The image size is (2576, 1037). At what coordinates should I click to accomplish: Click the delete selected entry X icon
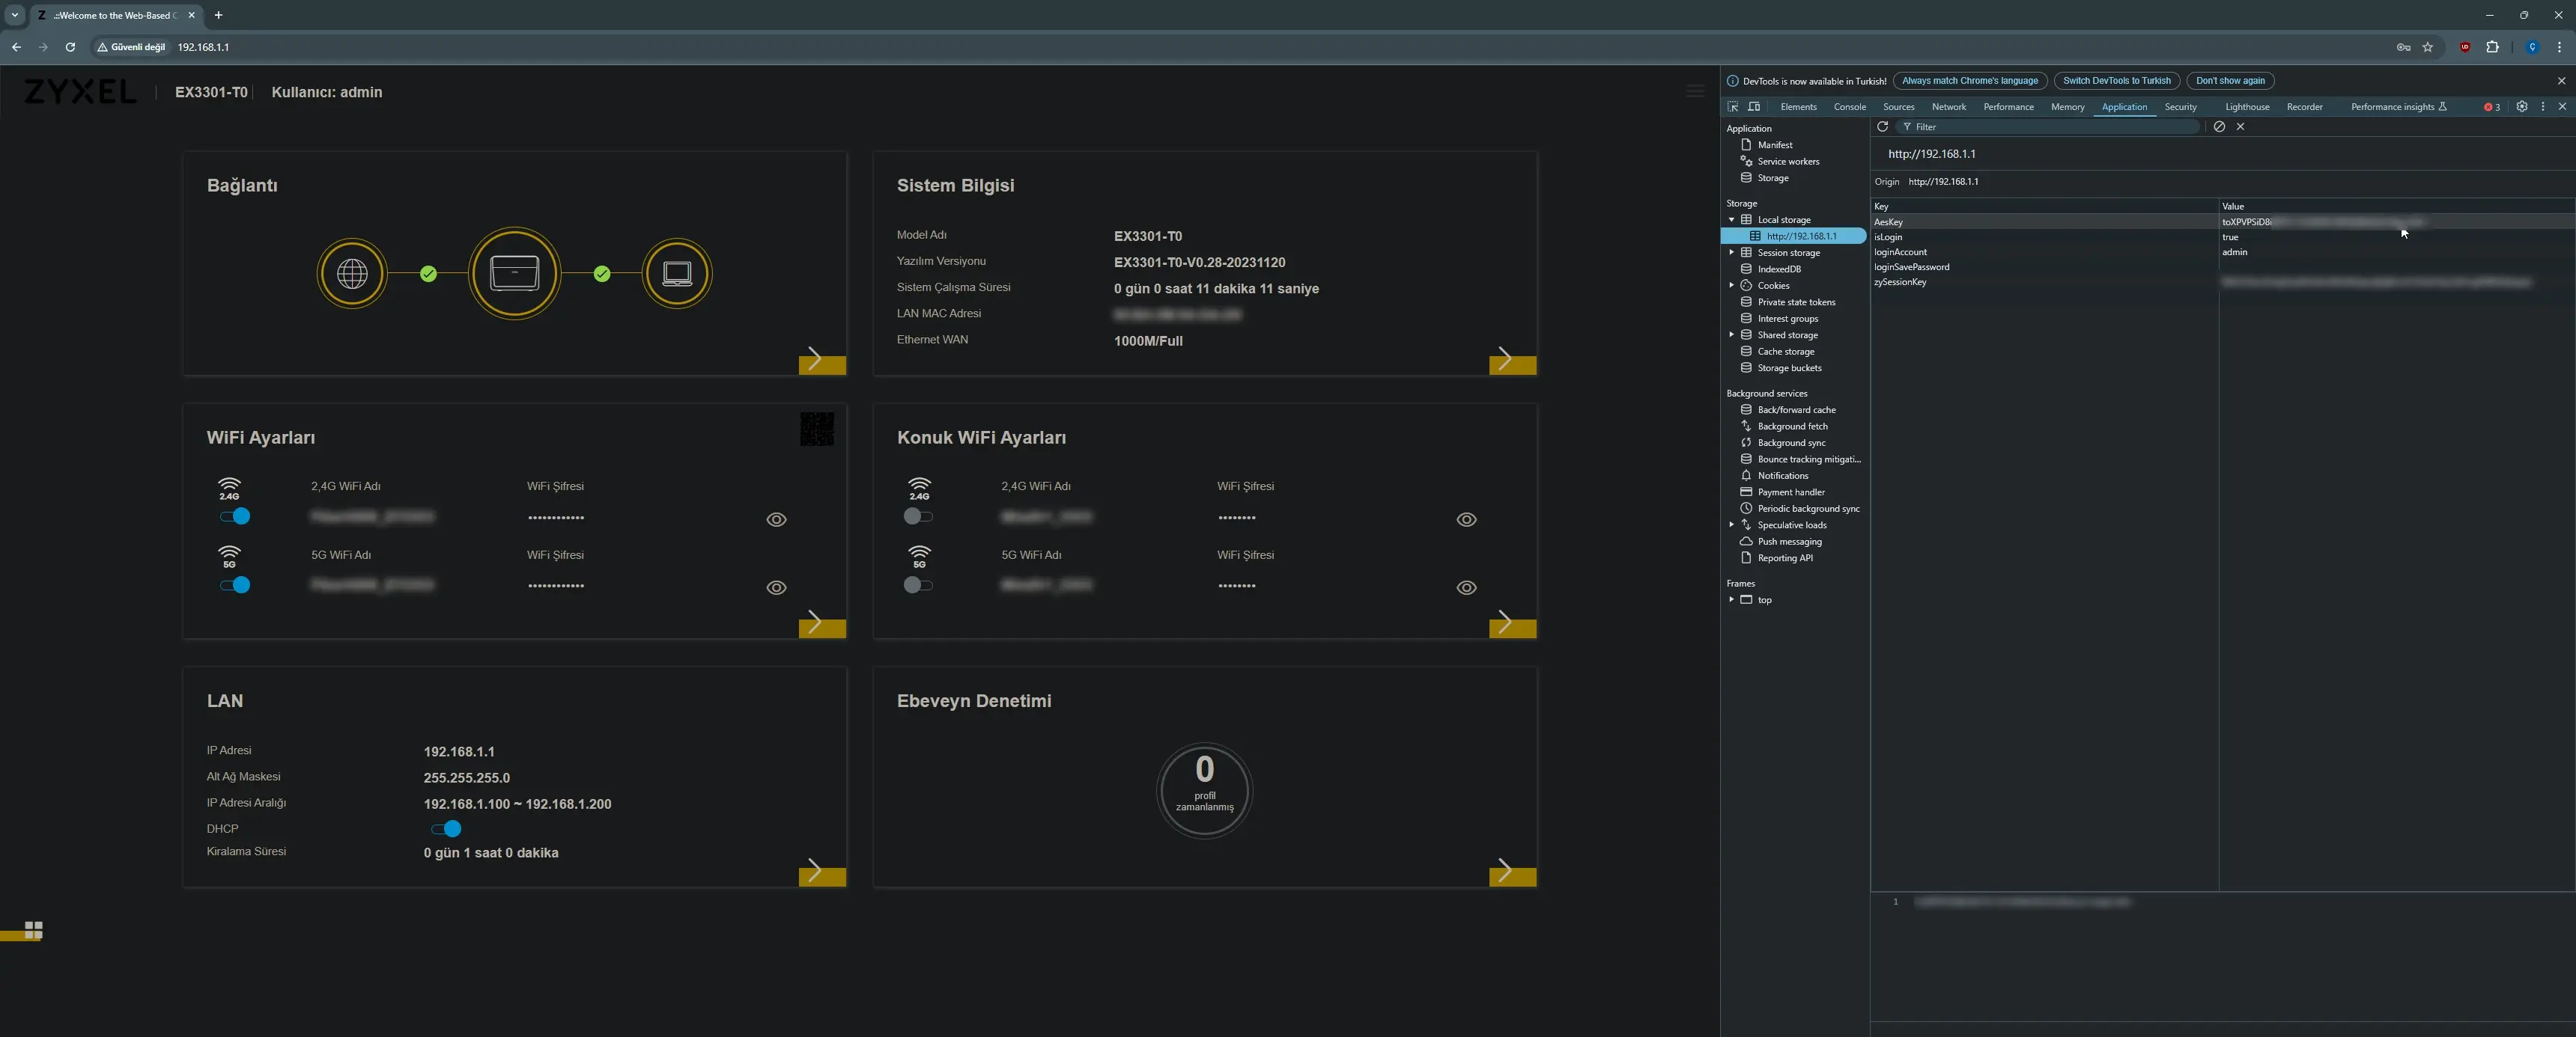[x=2240, y=127]
